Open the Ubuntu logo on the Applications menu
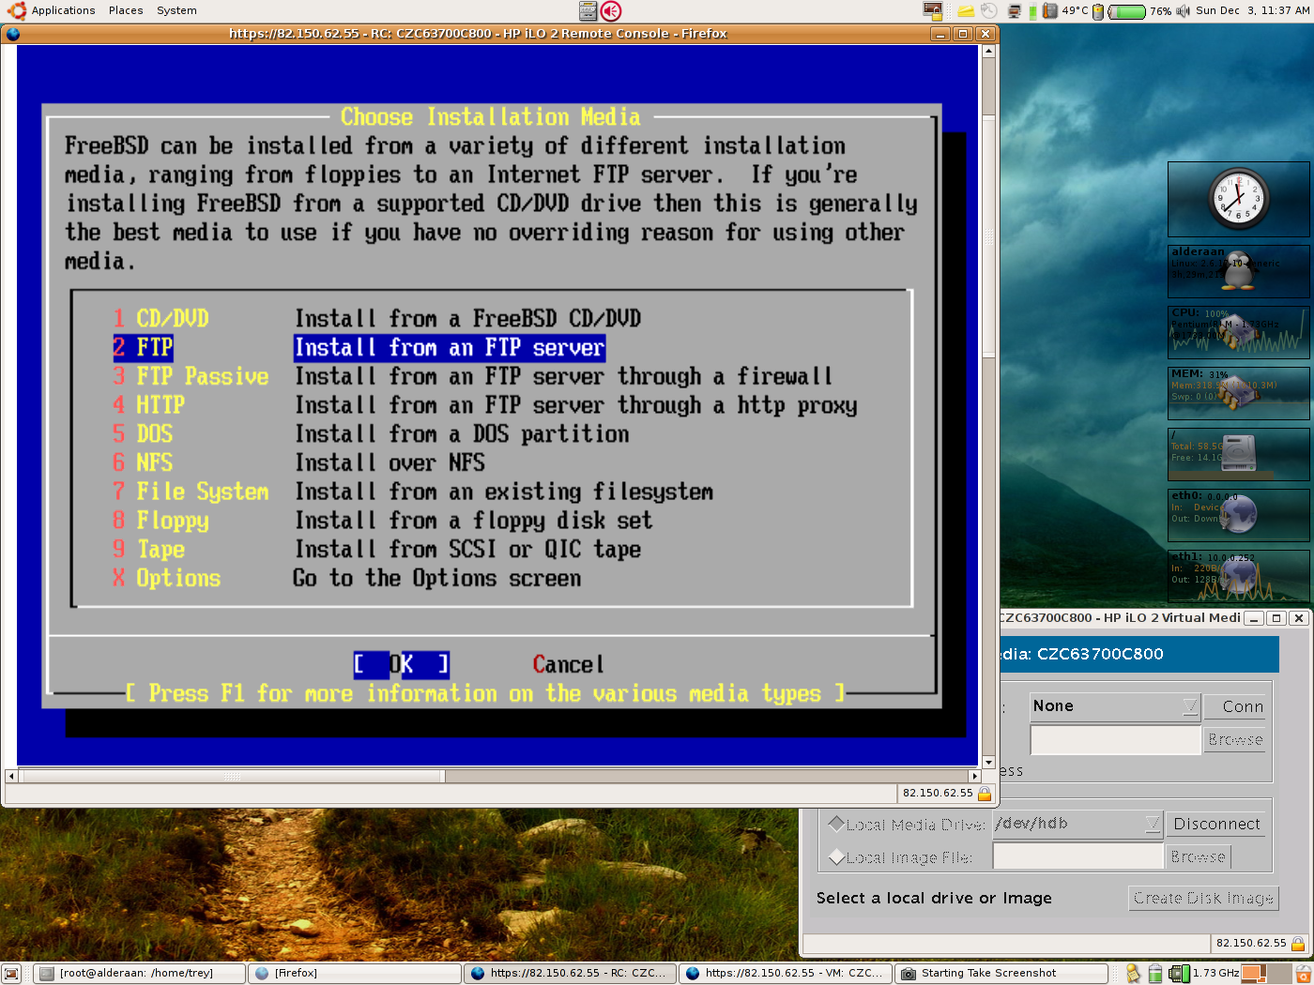Image resolution: width=1314 pixels, height=985 pixels. (16, 10)
